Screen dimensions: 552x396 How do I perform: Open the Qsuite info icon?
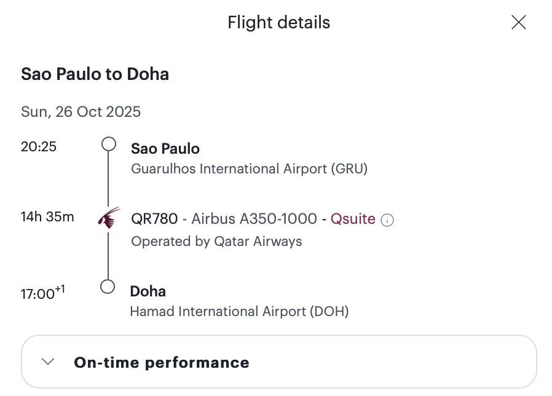click(387, 220)
